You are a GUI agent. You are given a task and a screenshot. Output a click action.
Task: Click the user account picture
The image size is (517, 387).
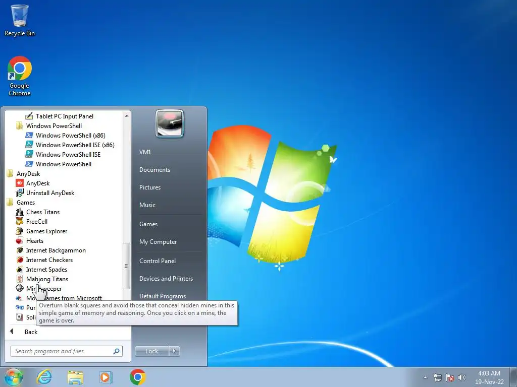[x=170, y=123]
